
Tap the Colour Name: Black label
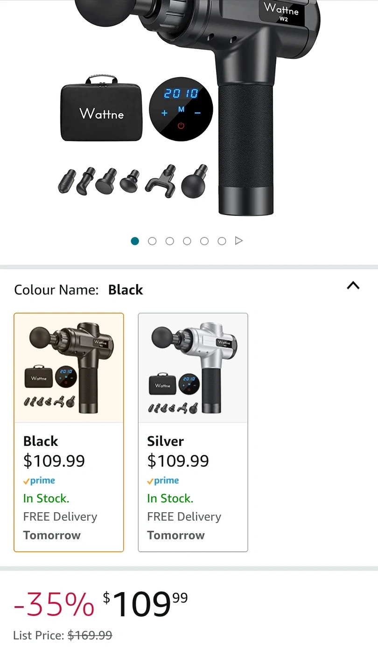[x=78, y=290]
